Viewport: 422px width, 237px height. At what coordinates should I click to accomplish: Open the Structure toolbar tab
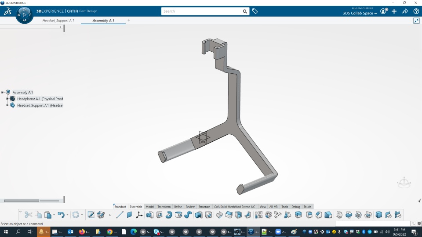(x=204, y=207)
